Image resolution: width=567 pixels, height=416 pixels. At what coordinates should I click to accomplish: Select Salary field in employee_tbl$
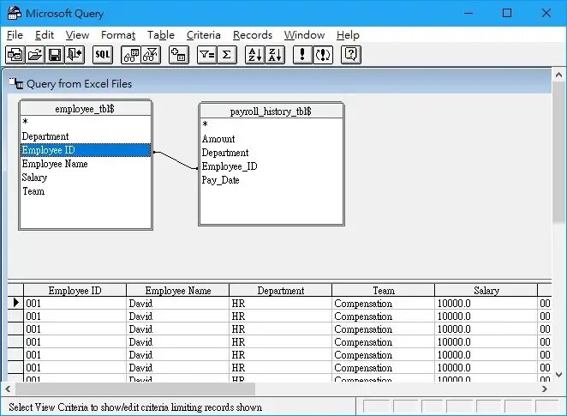coord(86,178)
